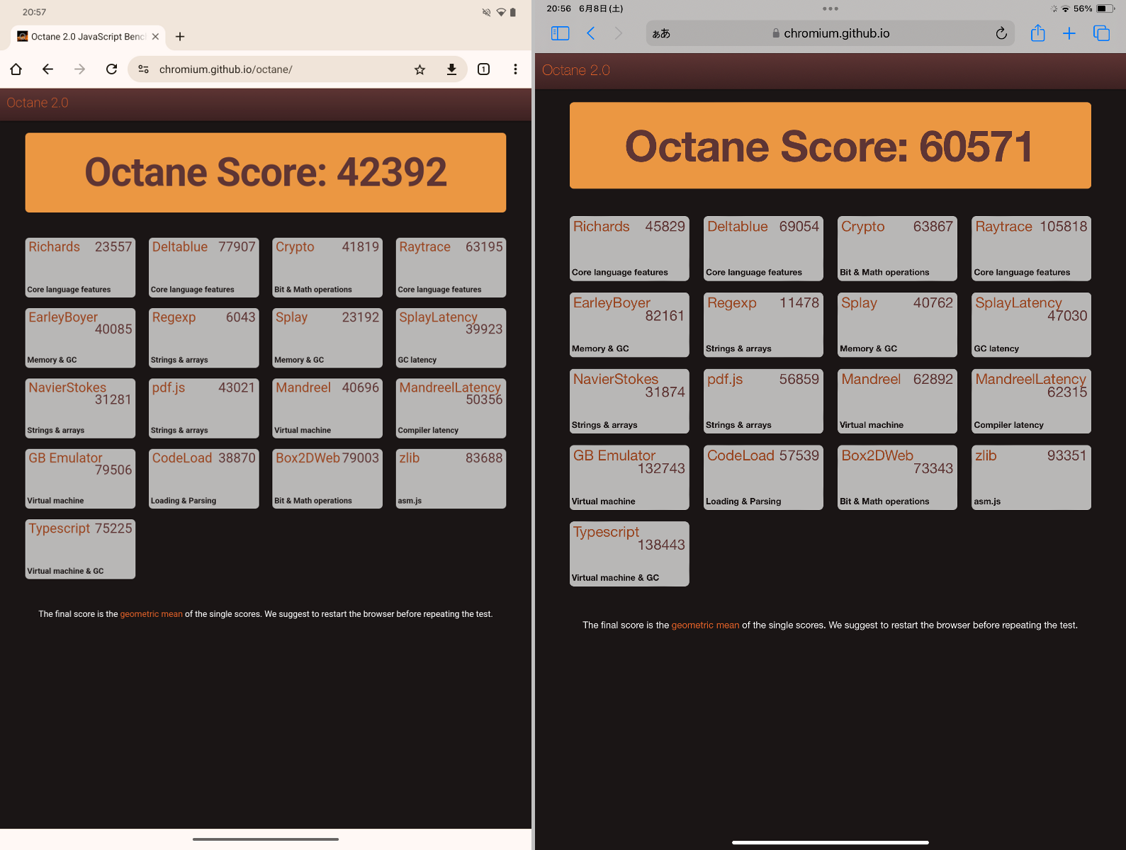Click Safari address field chromium.github.io
1126x850 pixels.
coord(830,33)
